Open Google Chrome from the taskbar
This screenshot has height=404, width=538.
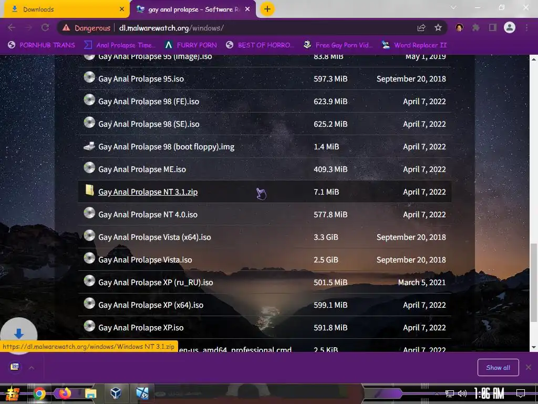point(39,393)
